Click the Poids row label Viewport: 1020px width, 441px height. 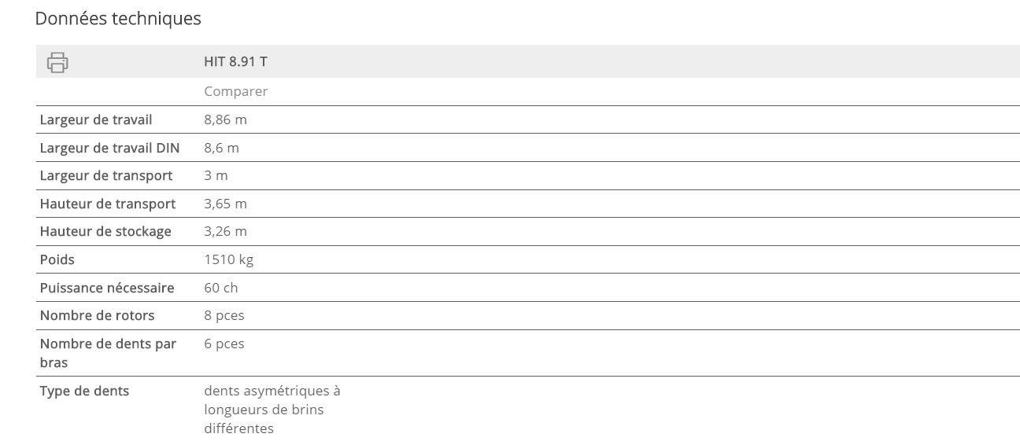click(57, 259)
